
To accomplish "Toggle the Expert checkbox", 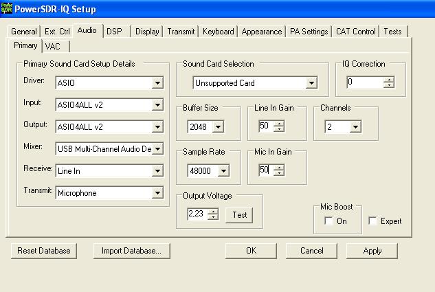I will click(x=372, y=221).
